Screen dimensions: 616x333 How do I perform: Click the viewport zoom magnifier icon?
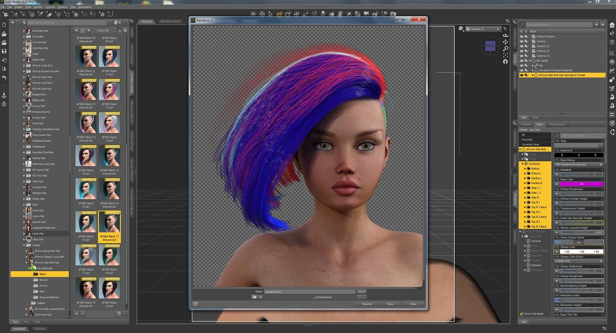pyautogui.click(x=505, y=48)
